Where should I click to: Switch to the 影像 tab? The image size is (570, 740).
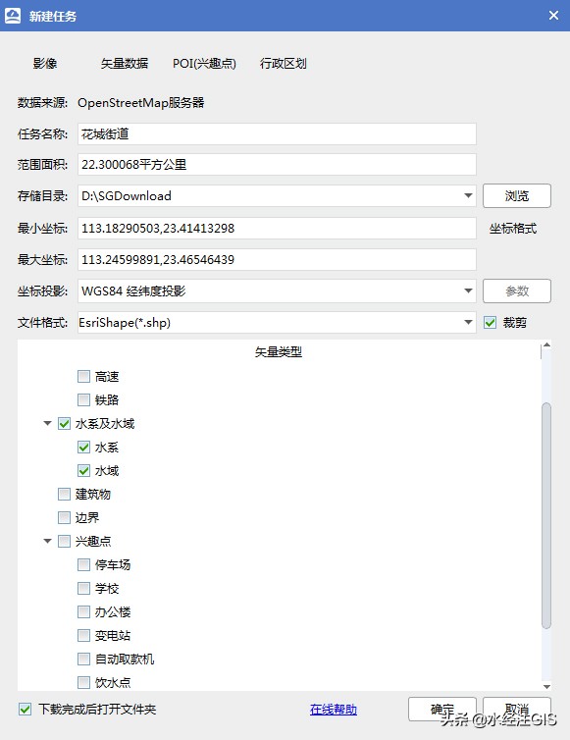[x=45, y=63]
